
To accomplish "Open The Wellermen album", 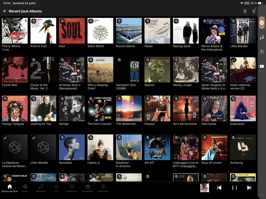I will (x=129, y=108).
